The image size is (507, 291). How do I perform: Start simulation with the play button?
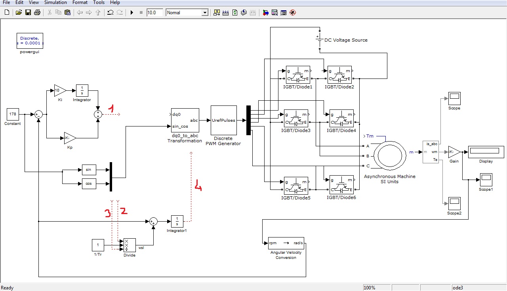click(132, 13)
